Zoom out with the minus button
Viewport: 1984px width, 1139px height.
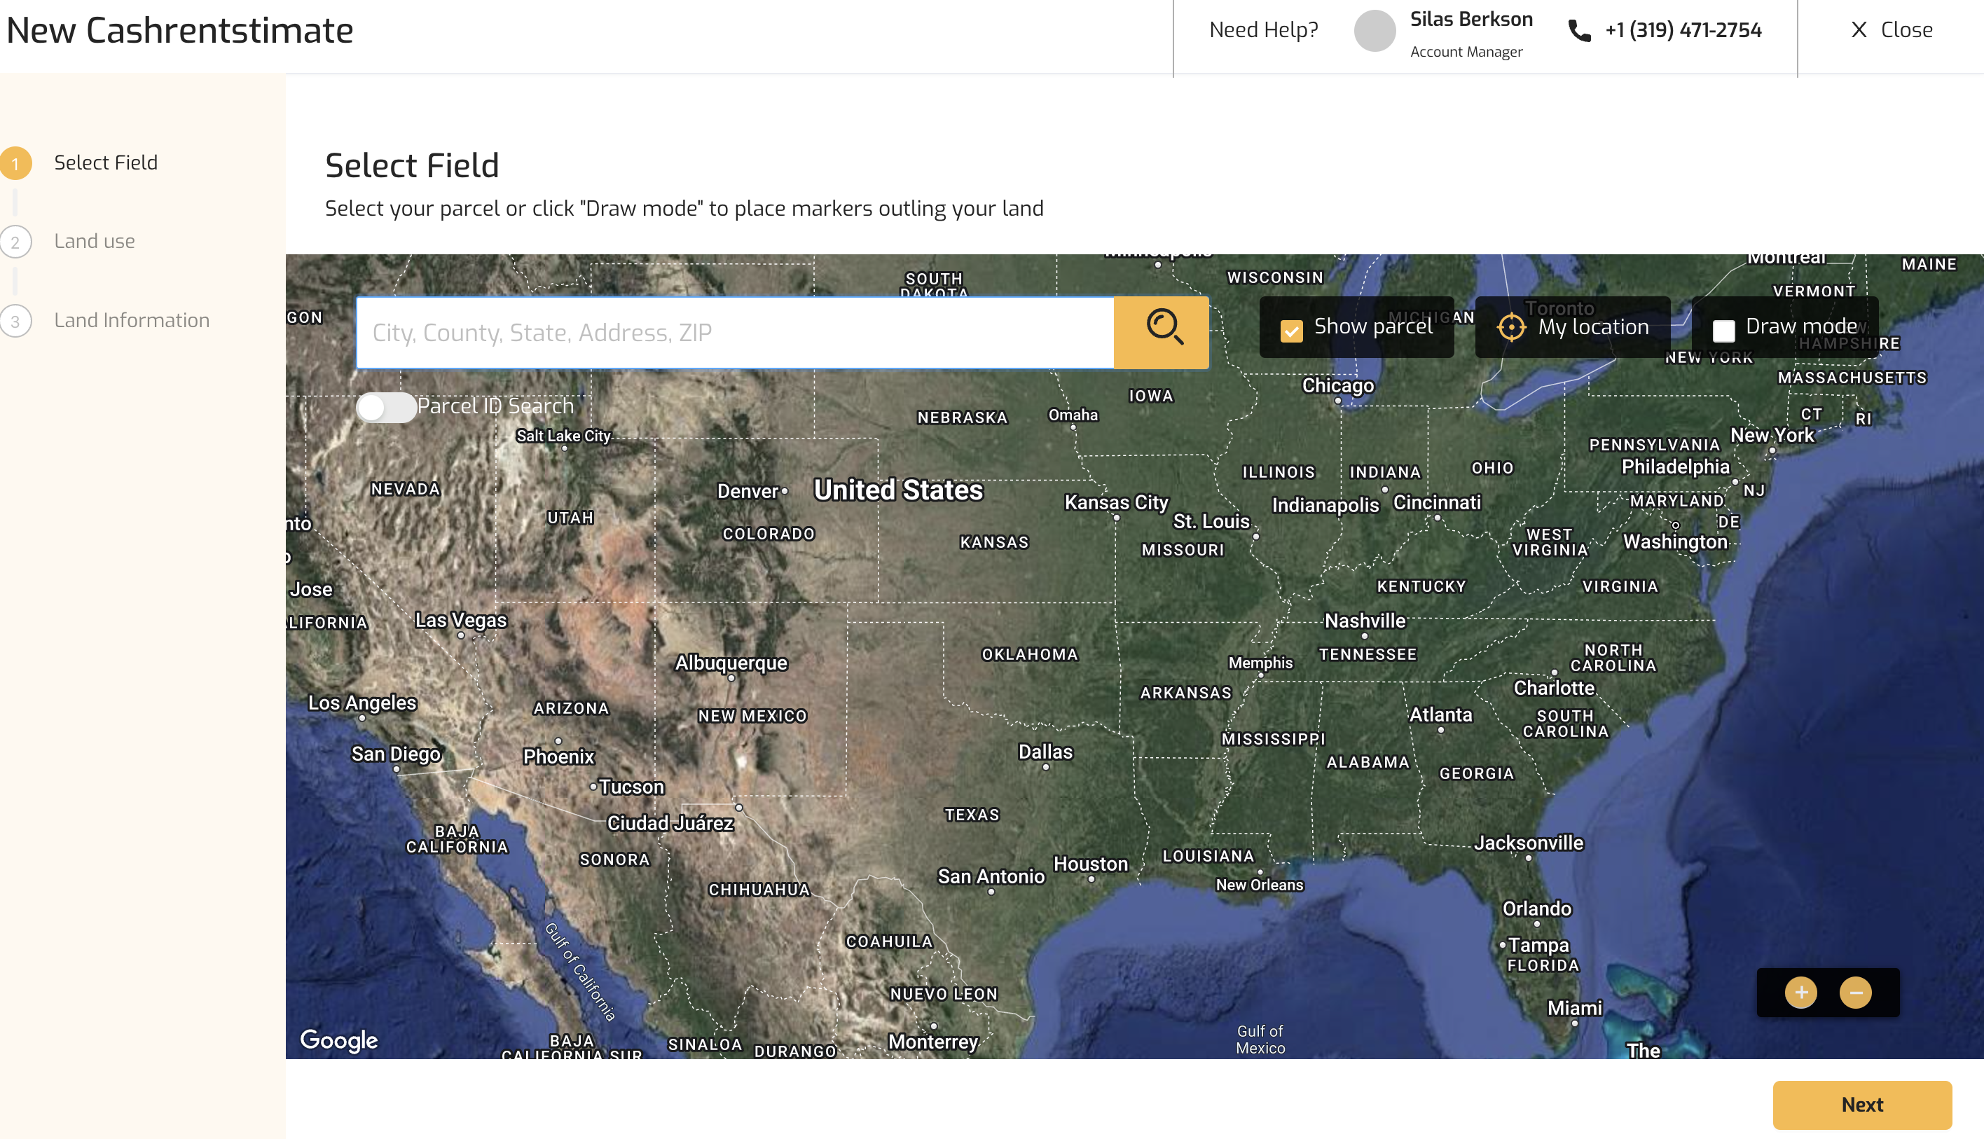click(1855, 992)
